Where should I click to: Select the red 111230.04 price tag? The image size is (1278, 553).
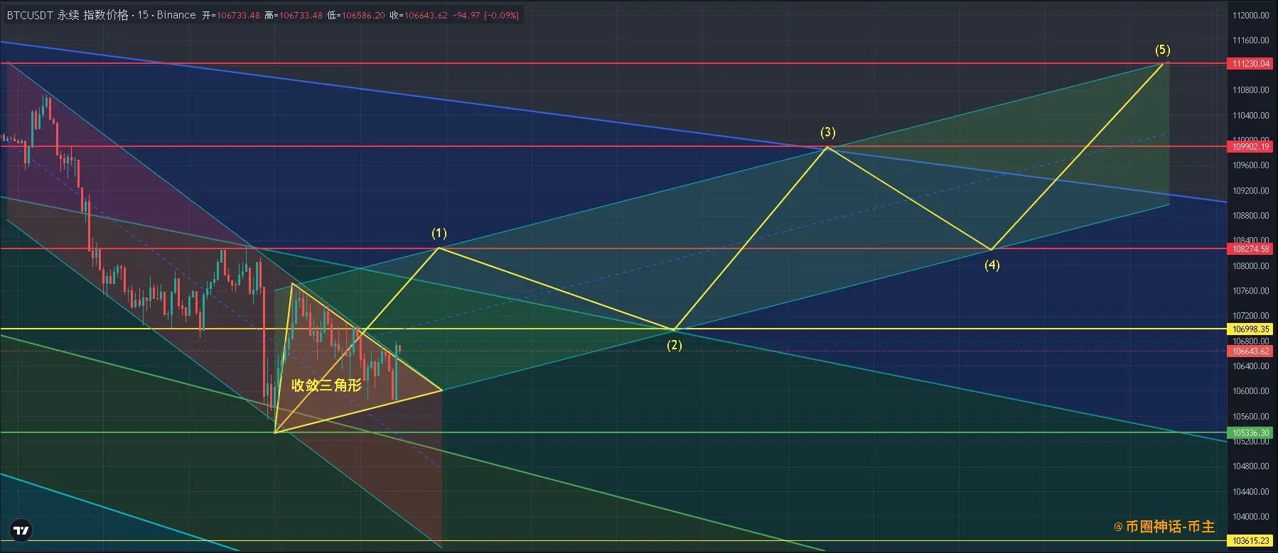pos(1251,64)
